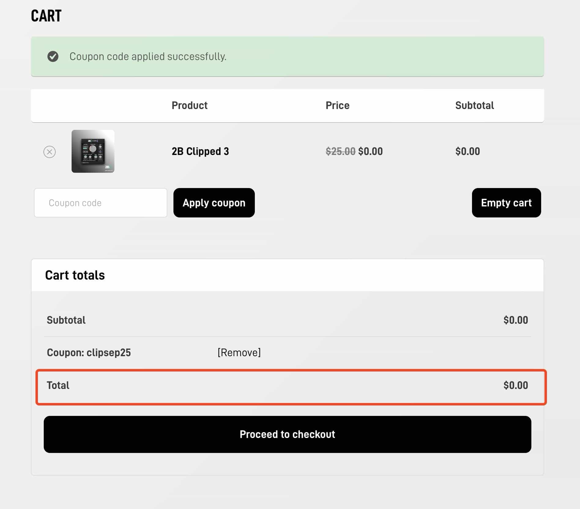The width and height of the screenshot is (580, 509).
Task: Click the CART page heading
Action: click(46, 16)
